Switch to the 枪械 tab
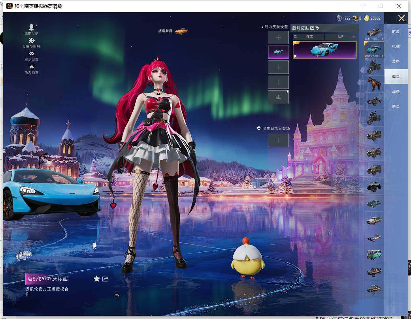 pos(396,47)
